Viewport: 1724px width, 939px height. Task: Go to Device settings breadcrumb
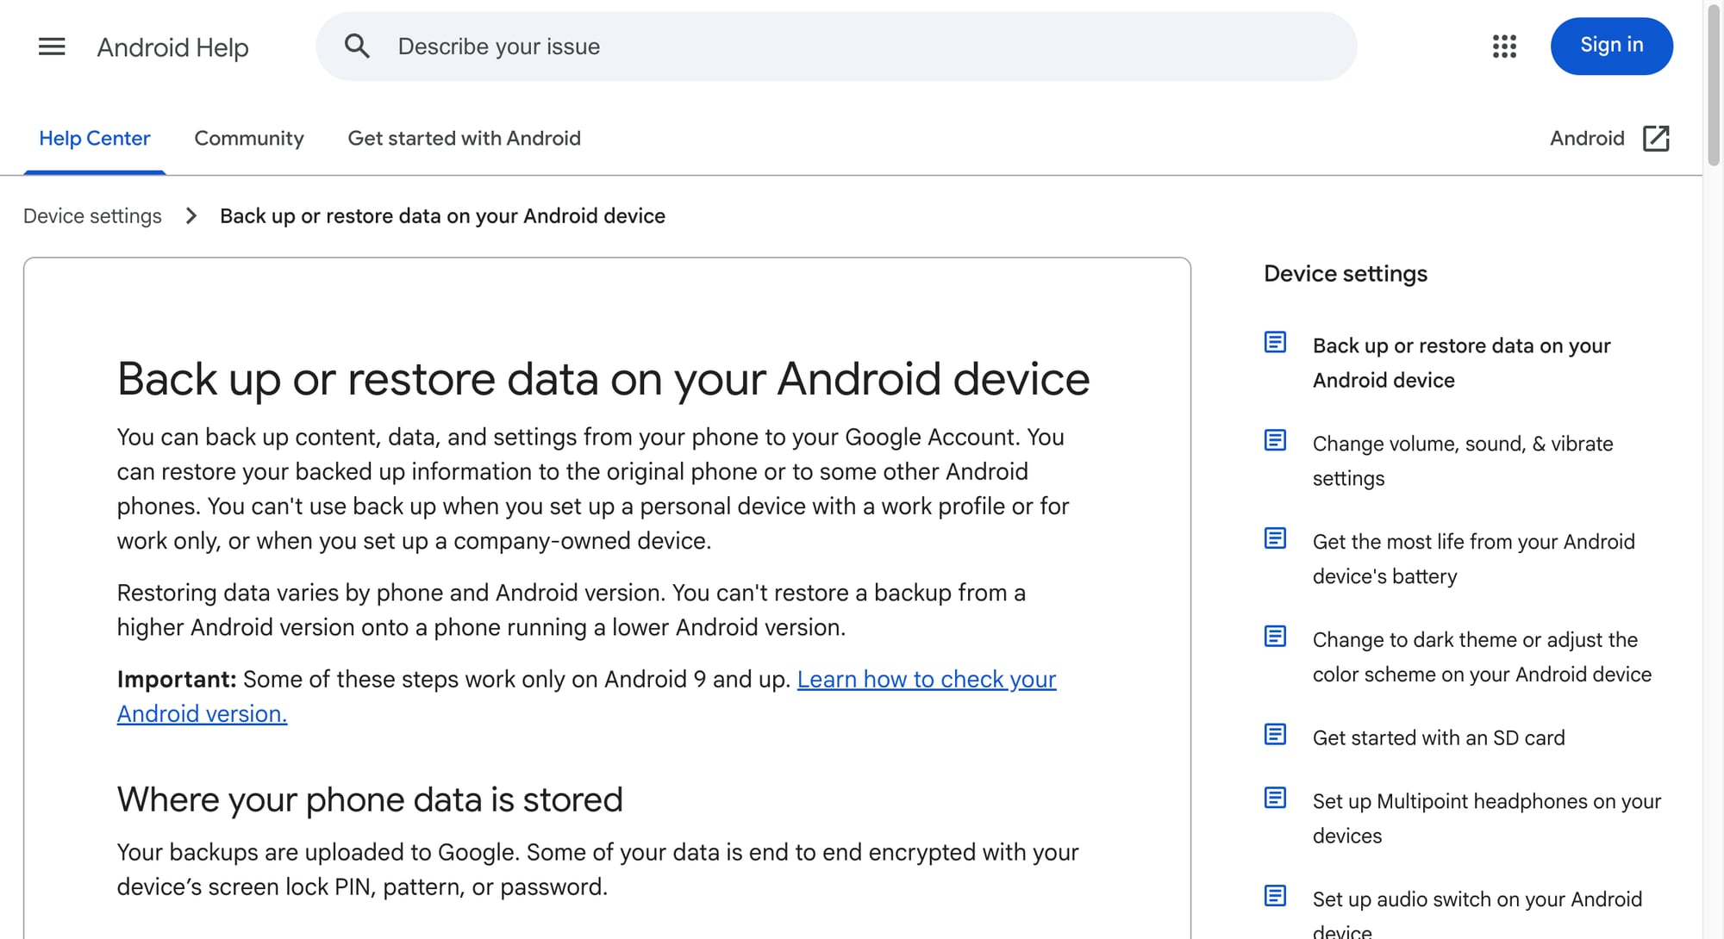click(92, 216)
